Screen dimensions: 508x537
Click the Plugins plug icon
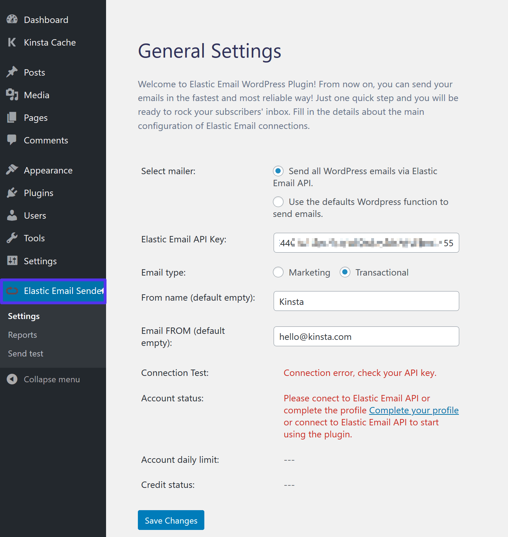pos(12,193)
